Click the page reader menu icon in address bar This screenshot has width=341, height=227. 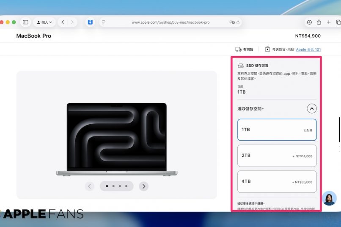(x=104, y=22)
